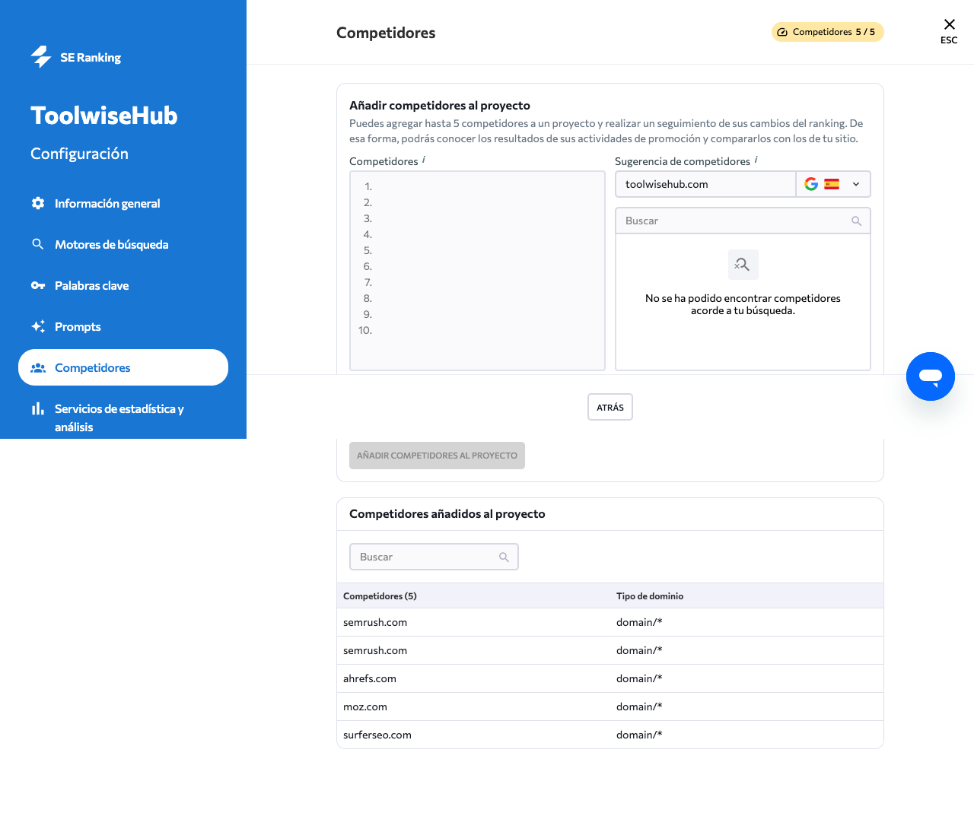This screenshot has width=974, height=832.
Task: Click the Motores de búsqueda magnifier icon
Action: (x=38, y=244)
